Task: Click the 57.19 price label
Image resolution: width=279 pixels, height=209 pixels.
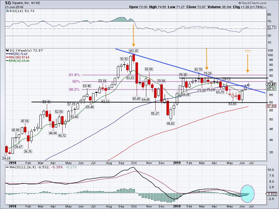Action: coord(71,104)
